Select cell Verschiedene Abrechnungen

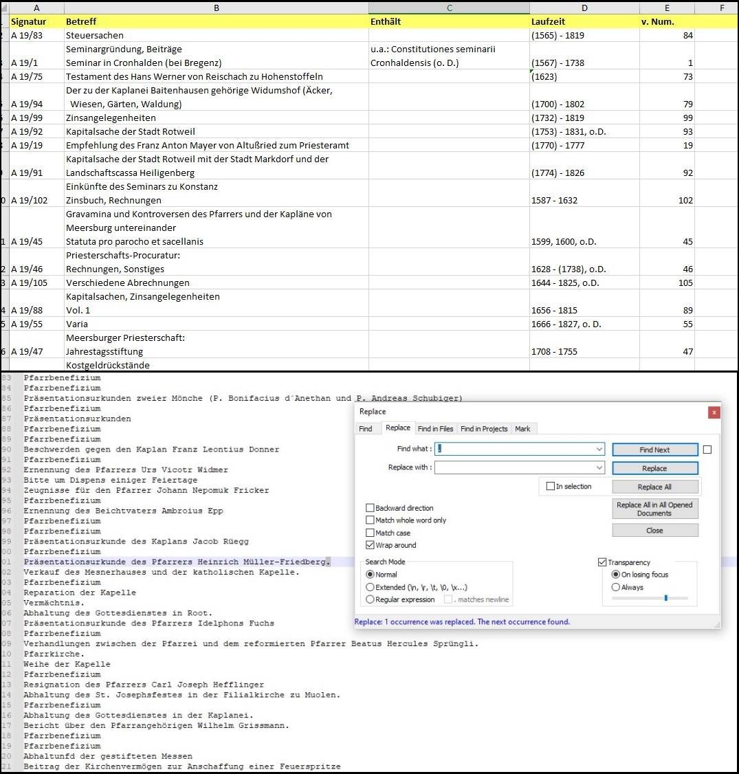coord(217,283)
